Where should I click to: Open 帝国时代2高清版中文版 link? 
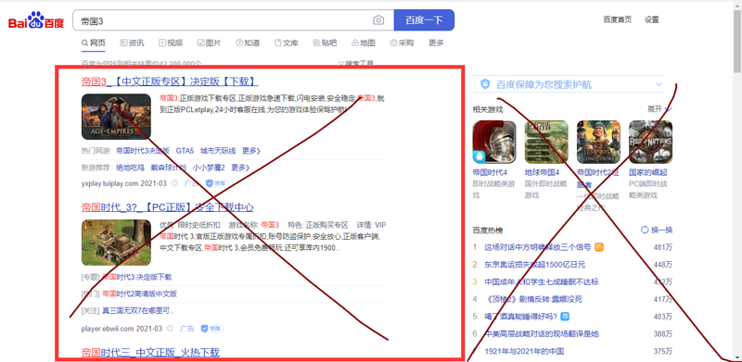140,293
